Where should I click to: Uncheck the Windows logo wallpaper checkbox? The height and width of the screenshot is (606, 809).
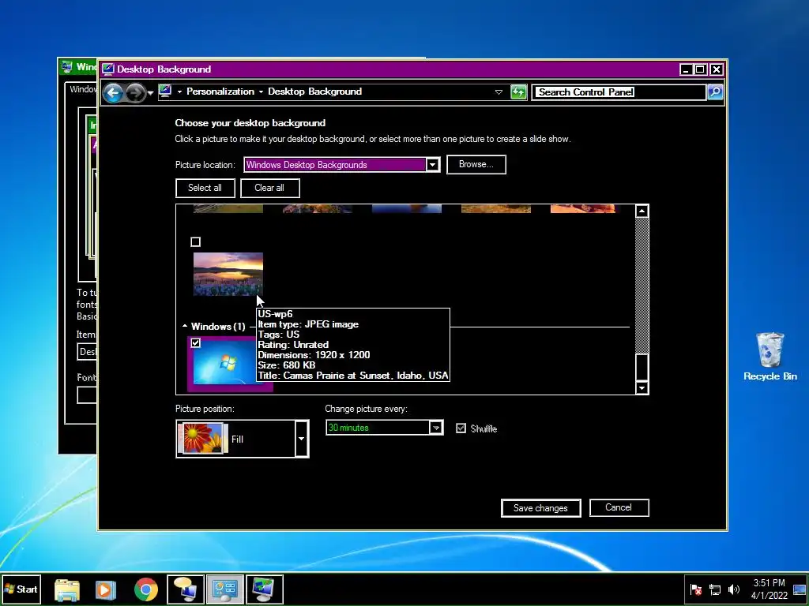[196, 342]
